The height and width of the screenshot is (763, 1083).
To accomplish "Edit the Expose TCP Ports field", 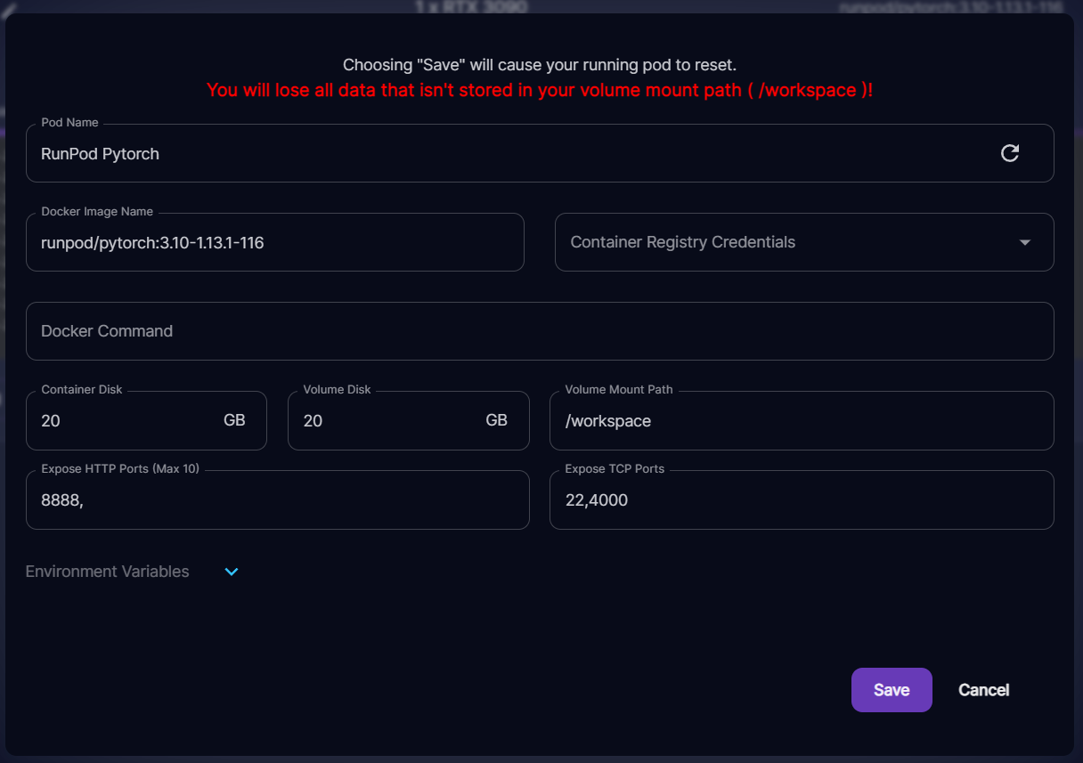I will pos(802,500).
